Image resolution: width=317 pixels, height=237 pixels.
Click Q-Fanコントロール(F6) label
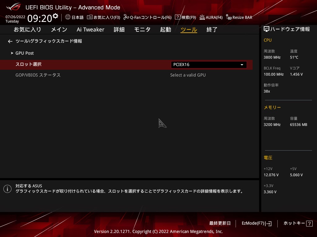click(x=151, y=17)
